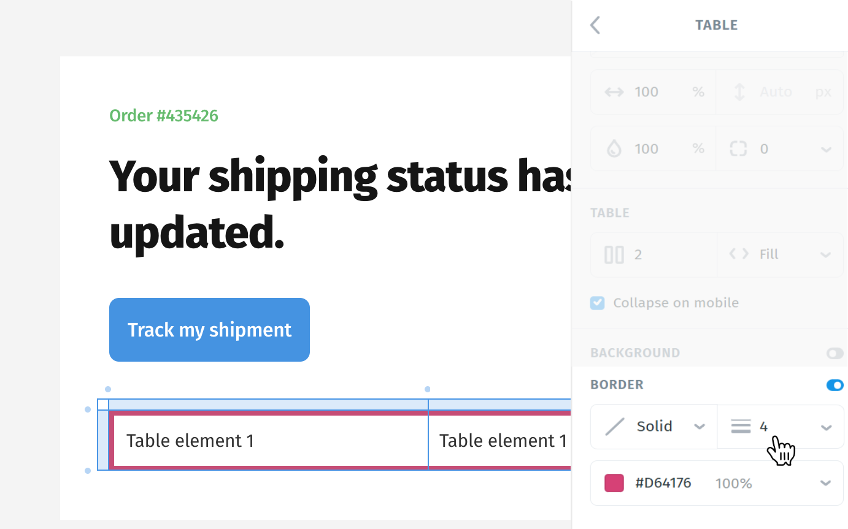Open the #D64176 pink color swatch

(x=614, y=483)
